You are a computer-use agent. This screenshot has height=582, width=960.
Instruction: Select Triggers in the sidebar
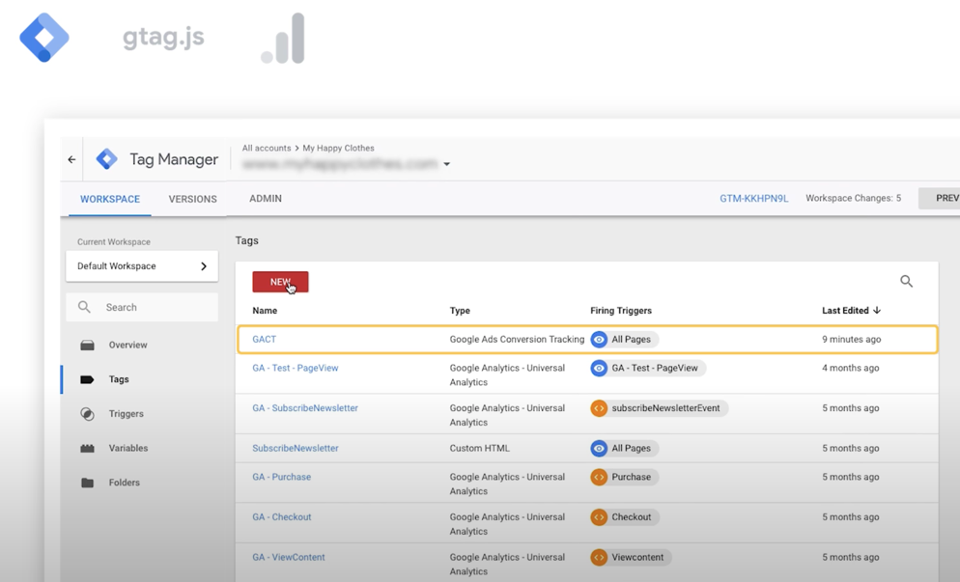[x=127, y=414]
